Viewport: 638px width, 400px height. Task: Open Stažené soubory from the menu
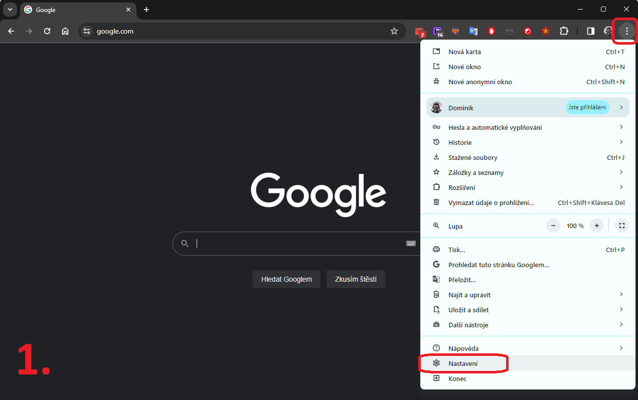pos(527,157)
